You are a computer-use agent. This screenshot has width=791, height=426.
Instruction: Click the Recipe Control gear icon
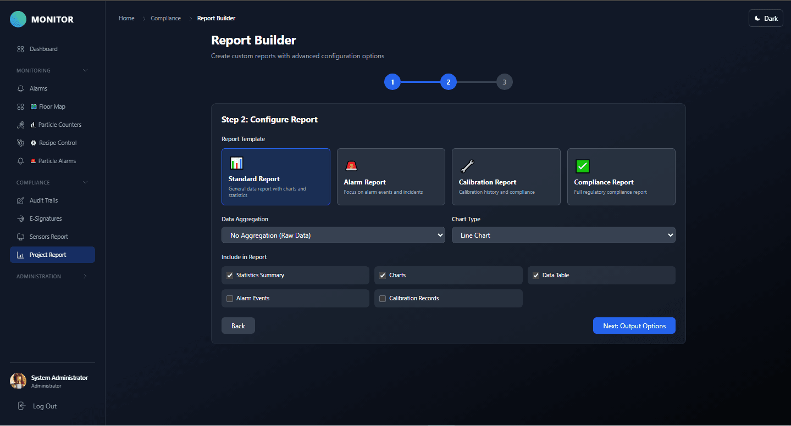click(x=20, y=143)
